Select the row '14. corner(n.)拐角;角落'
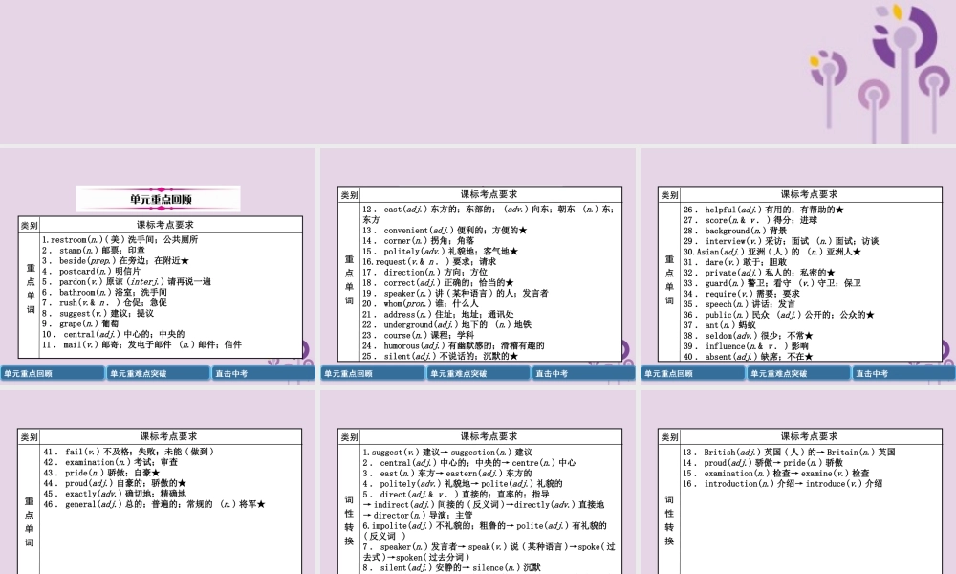 tap(419, 241)
